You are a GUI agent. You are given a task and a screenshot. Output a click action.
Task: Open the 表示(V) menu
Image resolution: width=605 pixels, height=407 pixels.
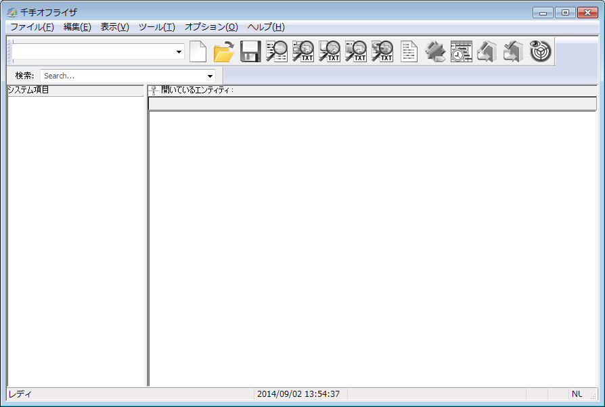pos(114,27)
